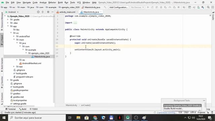
Task: Click the UTF-8 encoding status entry
Action: pyautogui.click(x=193, y=113)
